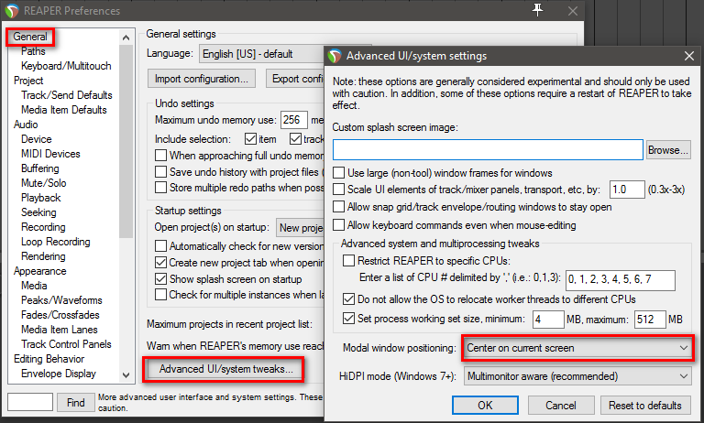
Task: Toggle Create new project tab when opening
Action: (160, 263)
